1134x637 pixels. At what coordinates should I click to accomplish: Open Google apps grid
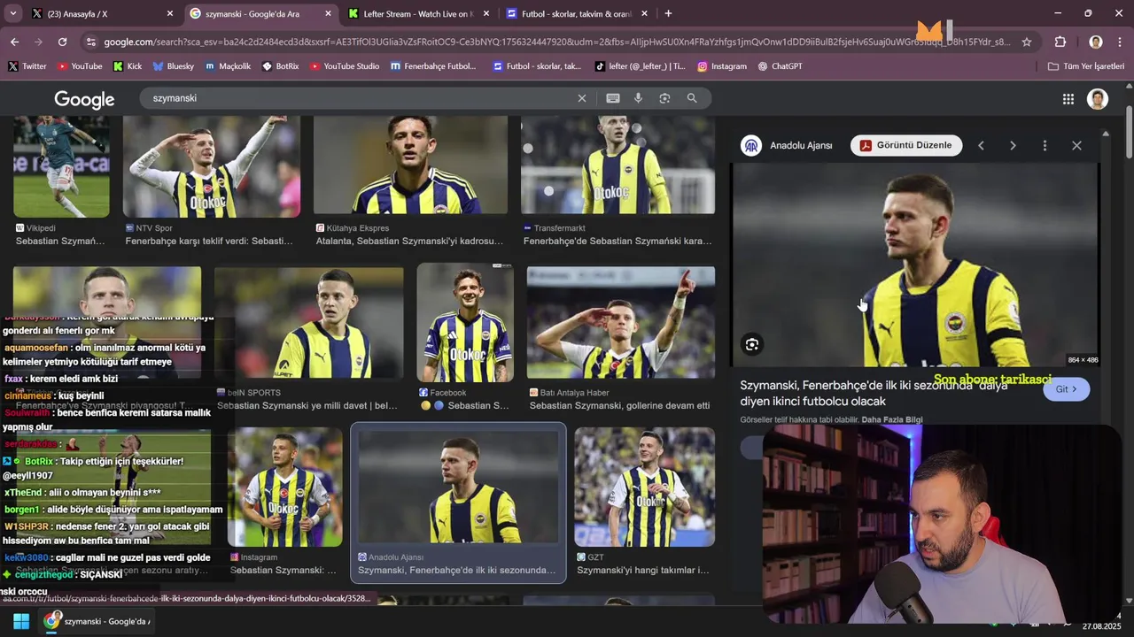pyautogui.click(x=1068, y=99)
